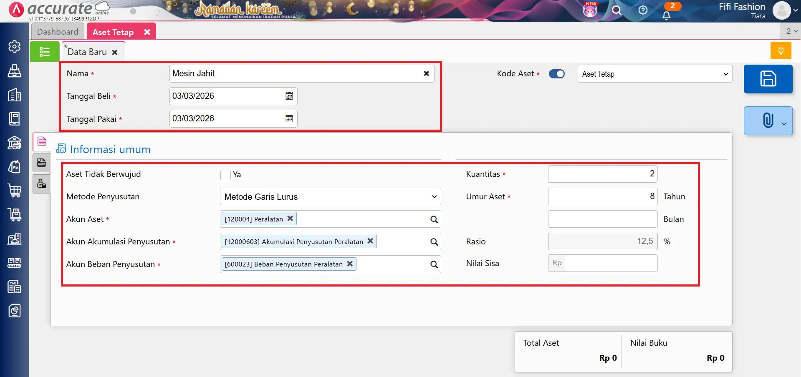The image size is (801, 377).
Task: Open the shopping cart sidebar module
Action: pos(15,191)
